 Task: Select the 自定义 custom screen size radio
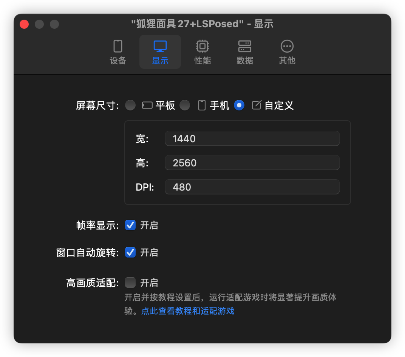pyautogui.click(x=239, y=105)
